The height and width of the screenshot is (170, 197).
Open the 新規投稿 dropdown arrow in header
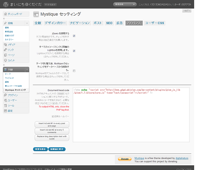pos(134,4)
